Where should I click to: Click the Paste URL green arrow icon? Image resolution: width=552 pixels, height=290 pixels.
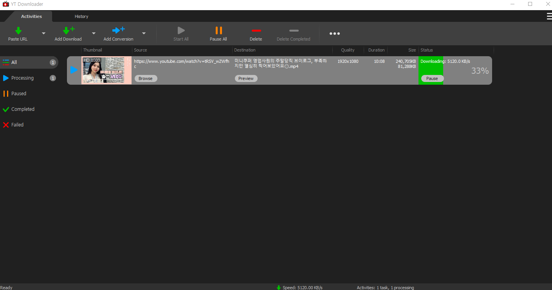[x=18, y=30]
